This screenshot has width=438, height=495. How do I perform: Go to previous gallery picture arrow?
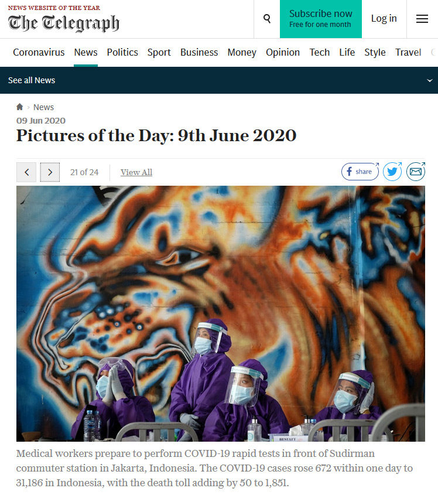click(26, 172)
